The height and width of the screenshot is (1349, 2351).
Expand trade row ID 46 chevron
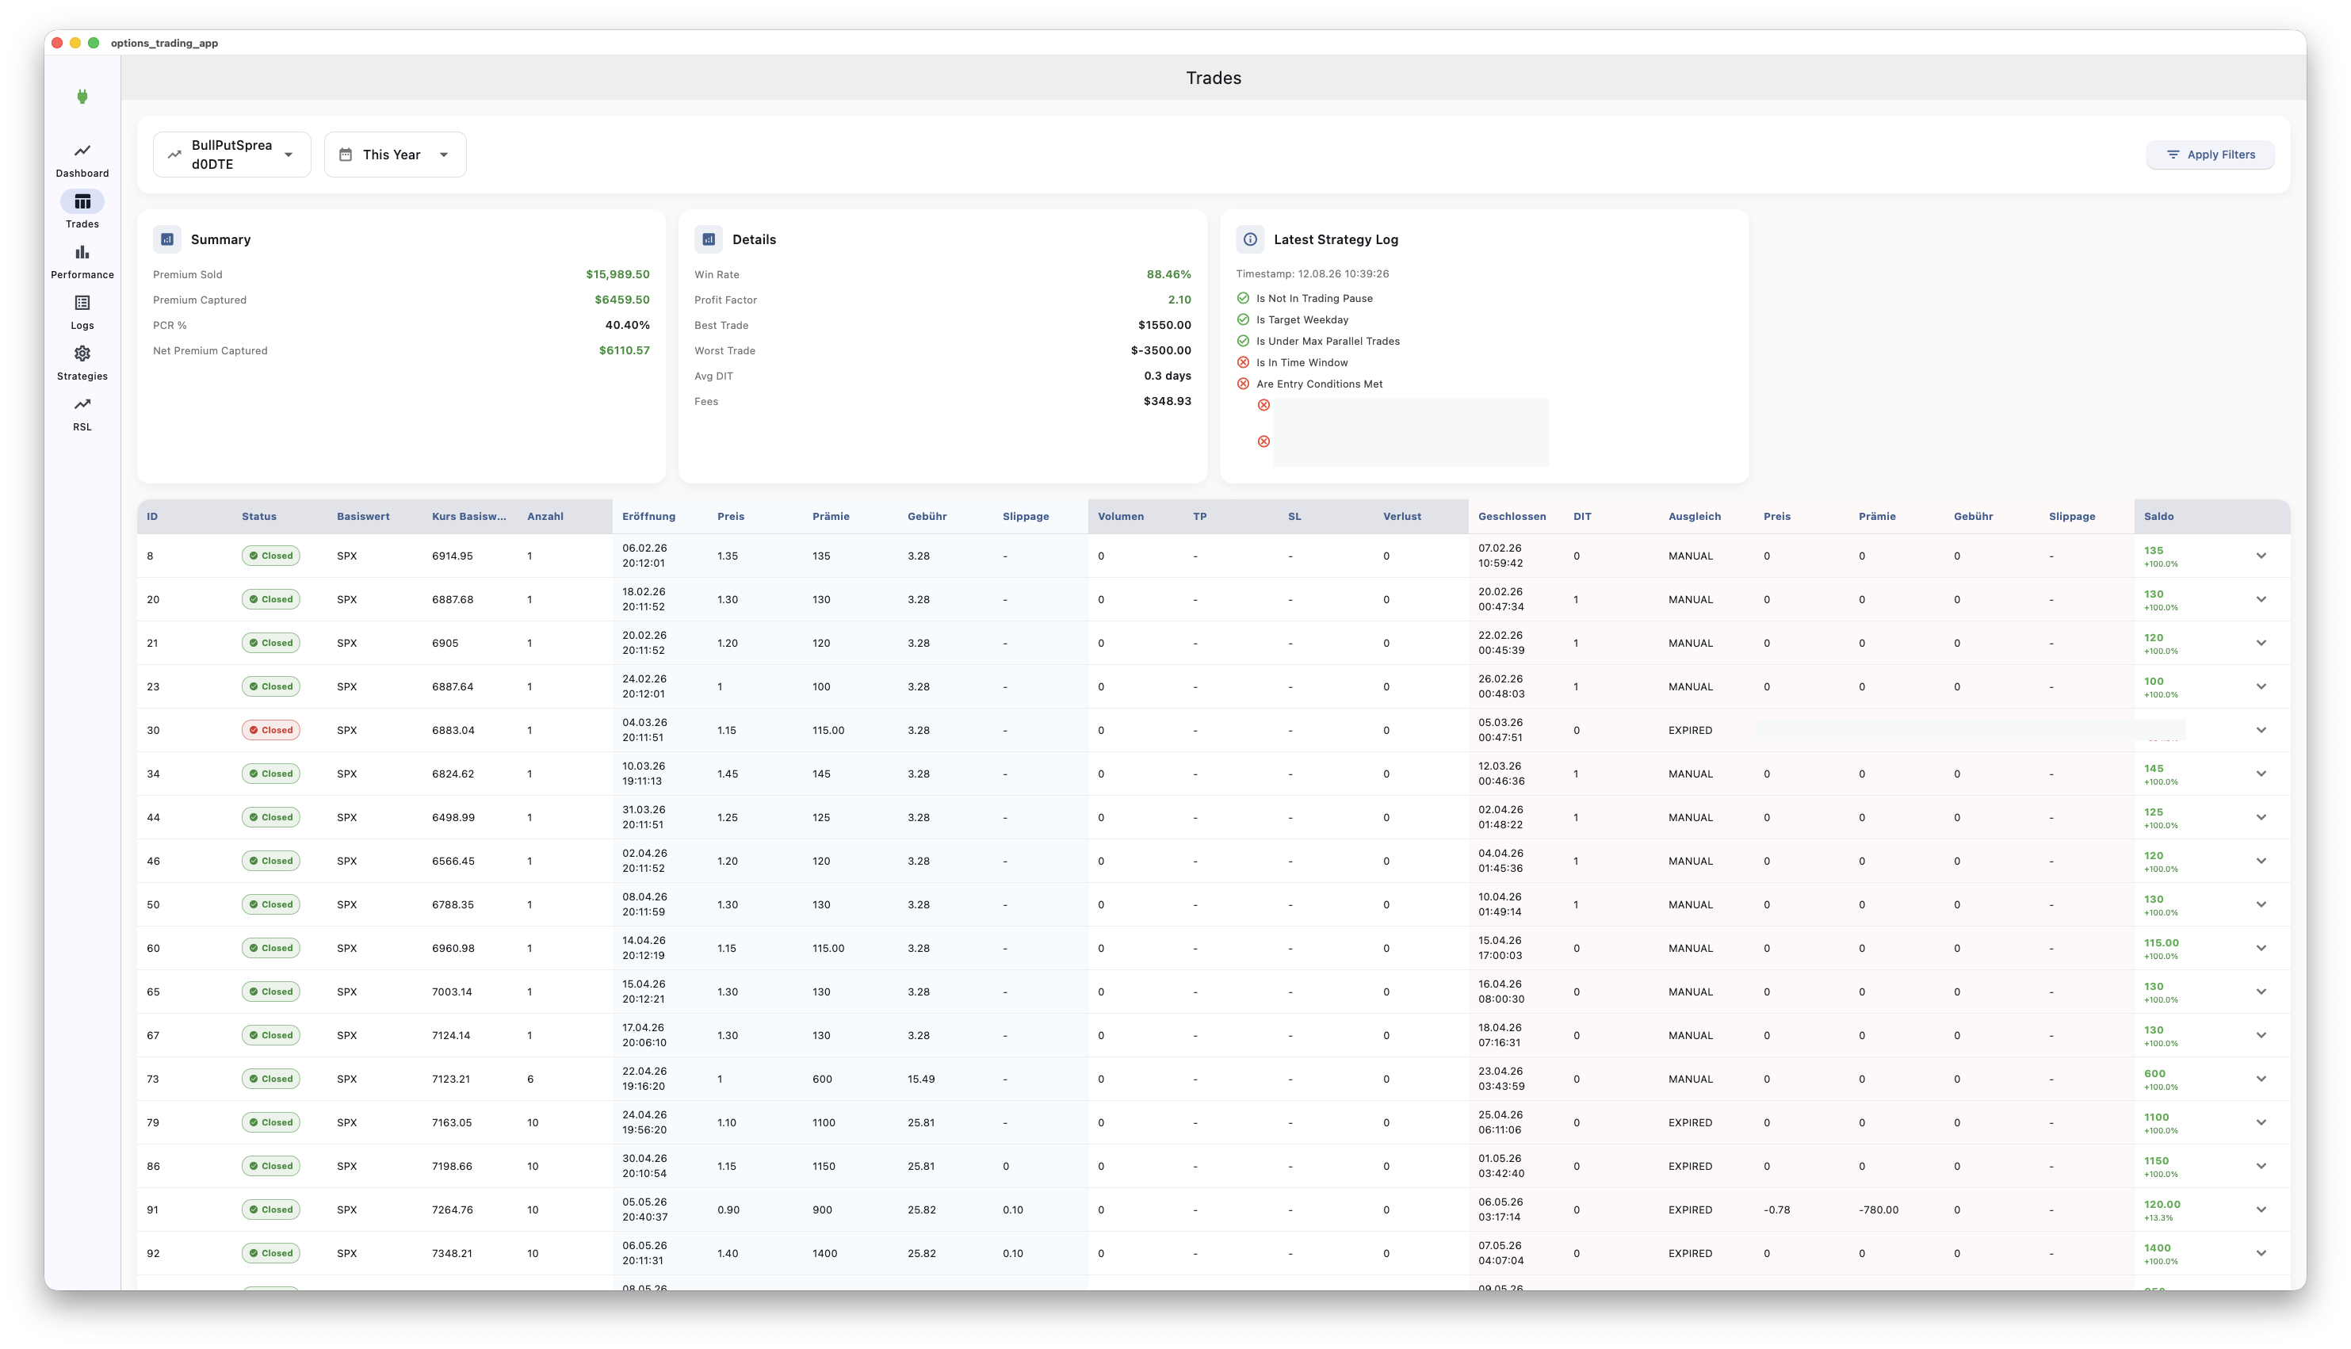(x=2261, y=861)
